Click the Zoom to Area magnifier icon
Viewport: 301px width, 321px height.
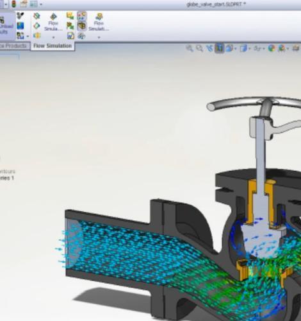(199, 48)
